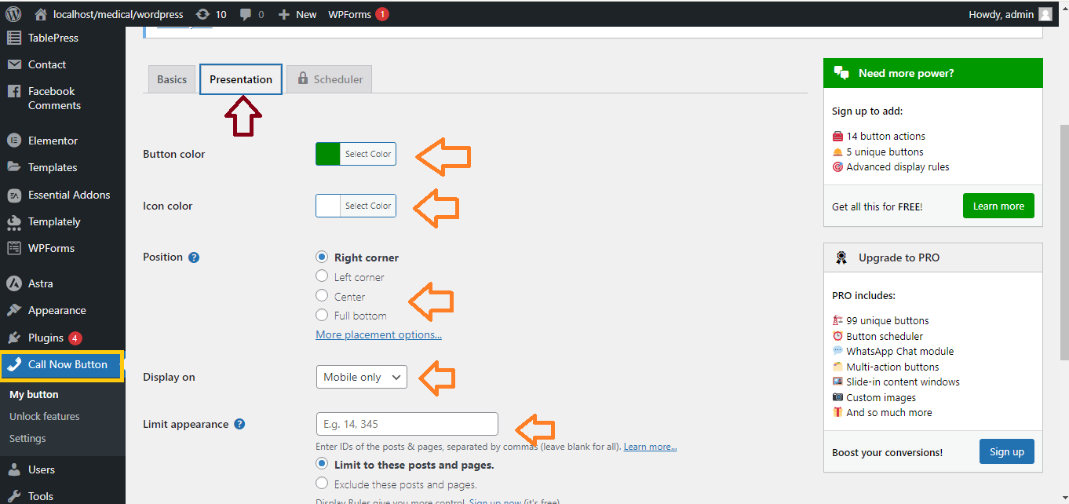
Task: Click the blue Sign up button
Action: pos(1006,451)
